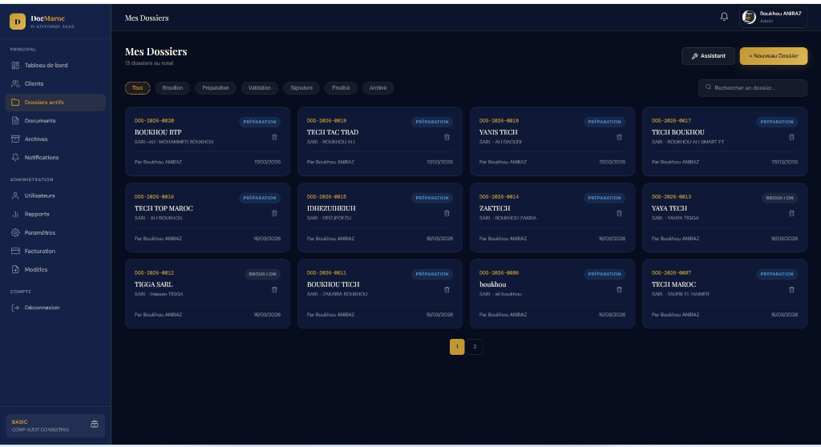The width and height of the screenshot is (821, 447).
Task: Click the Boukhou ANIRAZ profile avatar
Action: 750,17
